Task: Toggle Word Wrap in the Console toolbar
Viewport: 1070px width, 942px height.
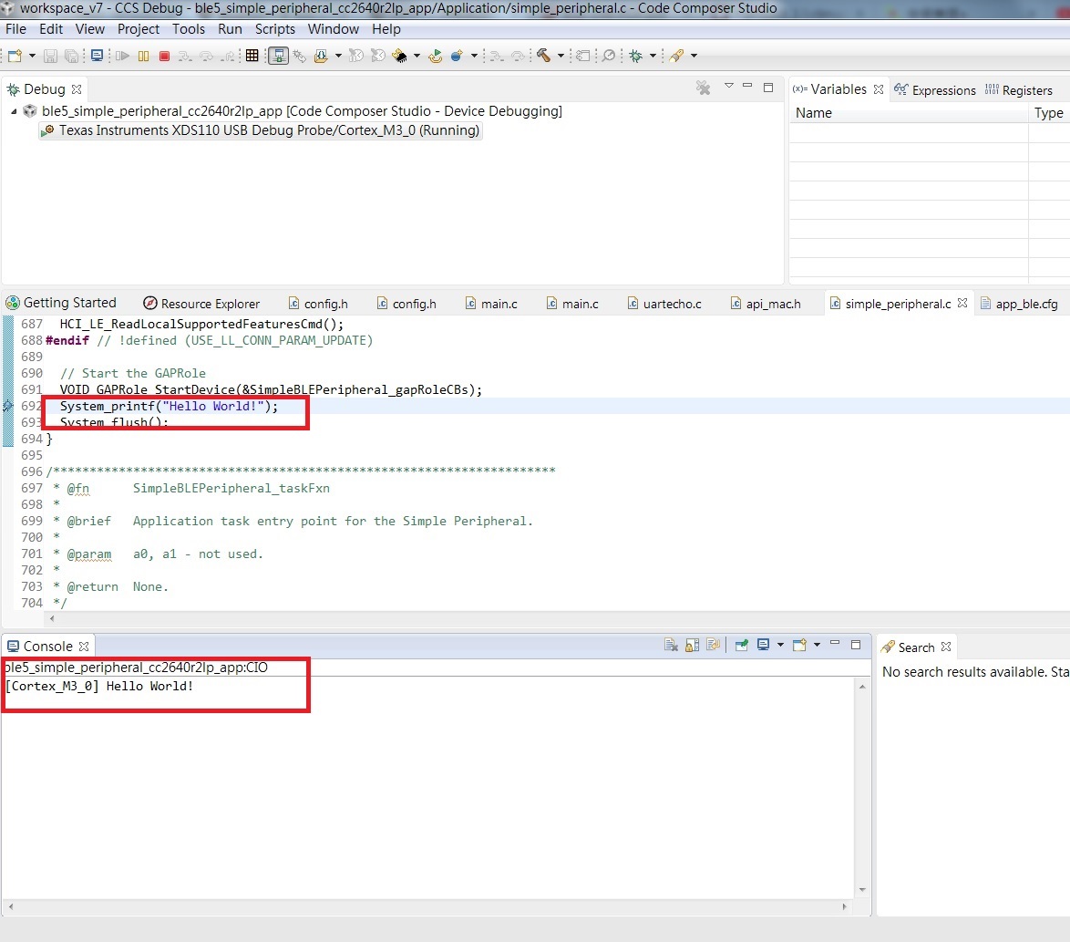Action: (713, 645)
